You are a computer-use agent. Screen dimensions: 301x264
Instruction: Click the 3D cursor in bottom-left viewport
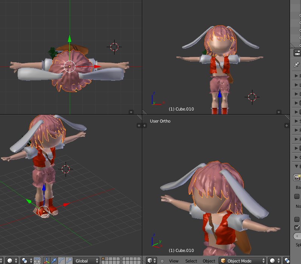(66, 169)
